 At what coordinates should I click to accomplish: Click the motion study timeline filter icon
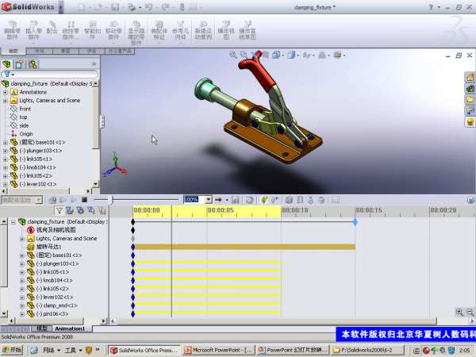coord(59,210)
